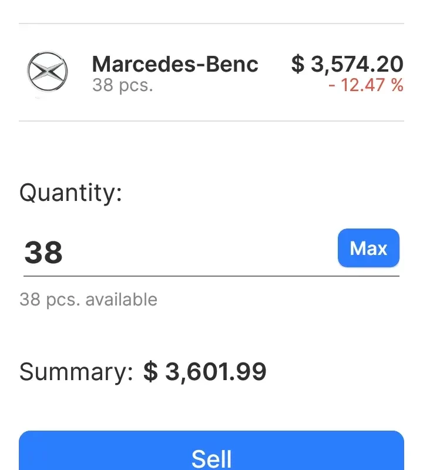This screenshot has width=423, height=470.
Task: Click the dollar sign in summary total
Action: click(x=150, y=372)
